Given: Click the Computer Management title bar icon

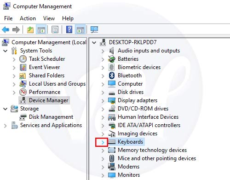Looking at the screenshot, I should click(6, 6).
